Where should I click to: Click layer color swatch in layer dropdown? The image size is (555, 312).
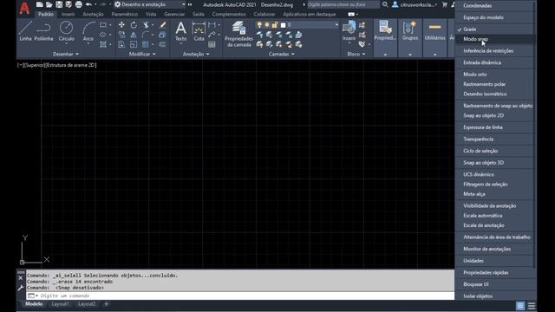[x=283, y=25]
